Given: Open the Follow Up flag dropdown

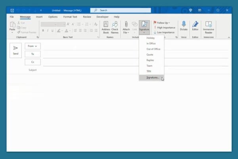Looking at the screenshot, I should coord(162,23).
